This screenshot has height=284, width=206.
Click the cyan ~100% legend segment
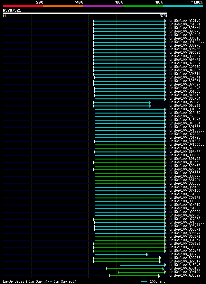point(183,6)
